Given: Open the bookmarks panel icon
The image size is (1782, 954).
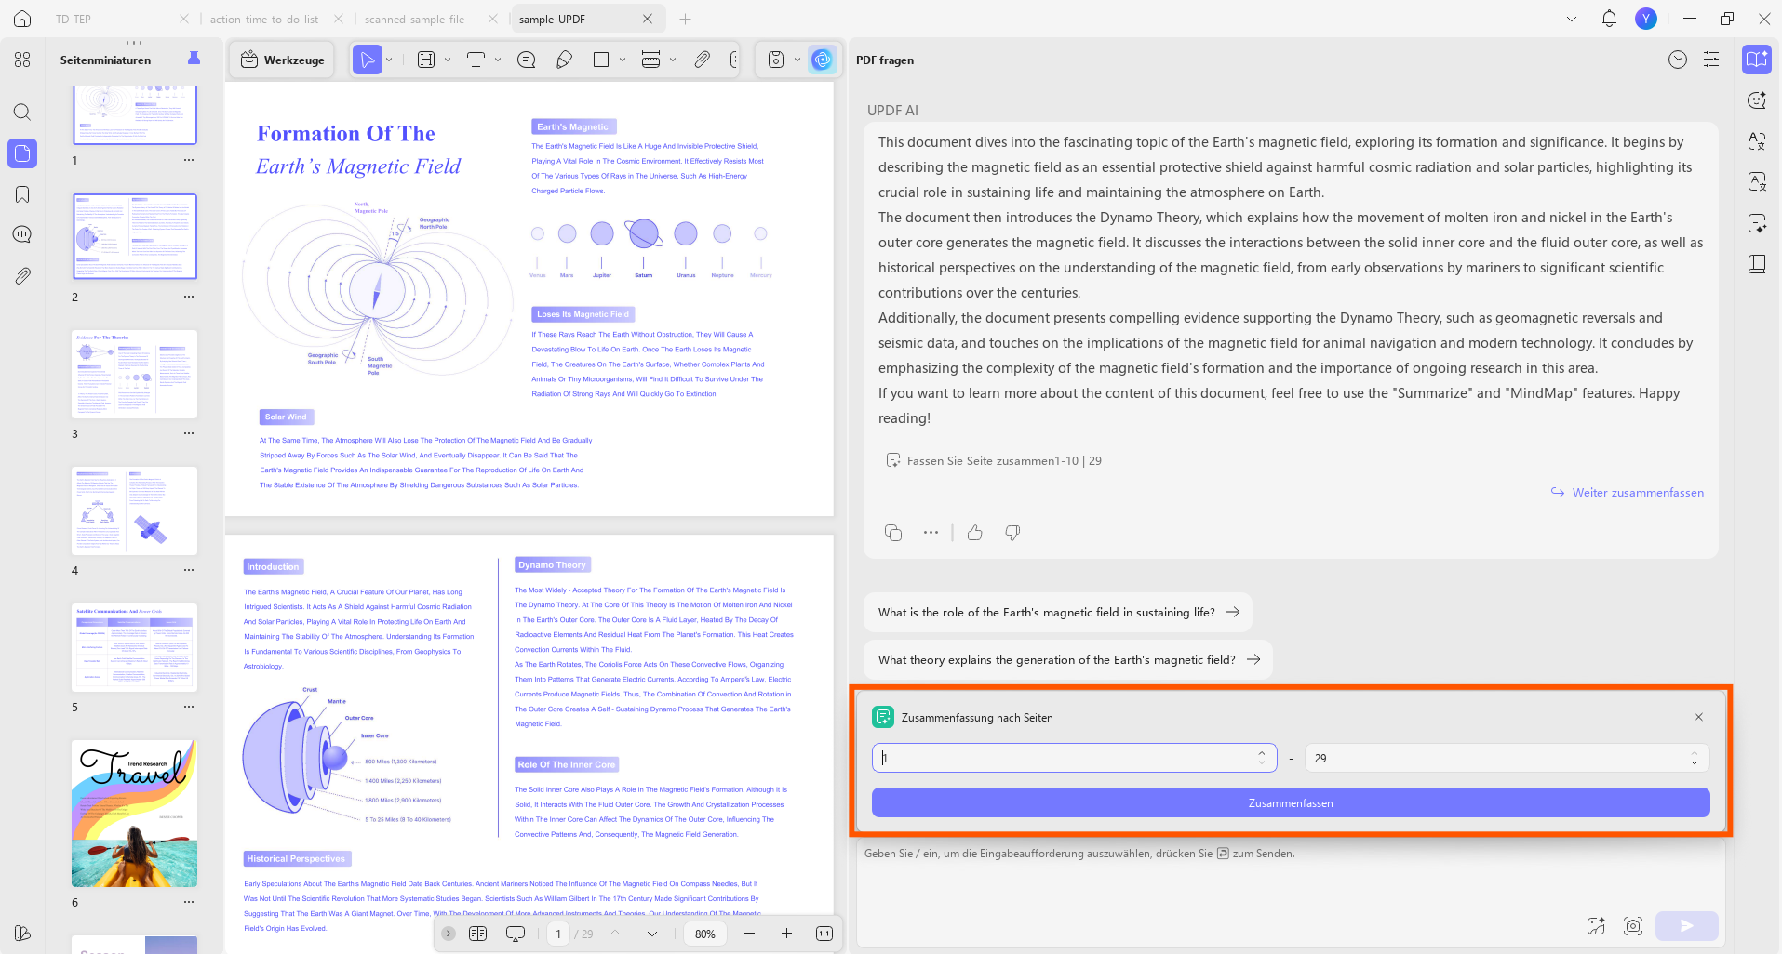Looking at the screenshot, I should point(22,194).
